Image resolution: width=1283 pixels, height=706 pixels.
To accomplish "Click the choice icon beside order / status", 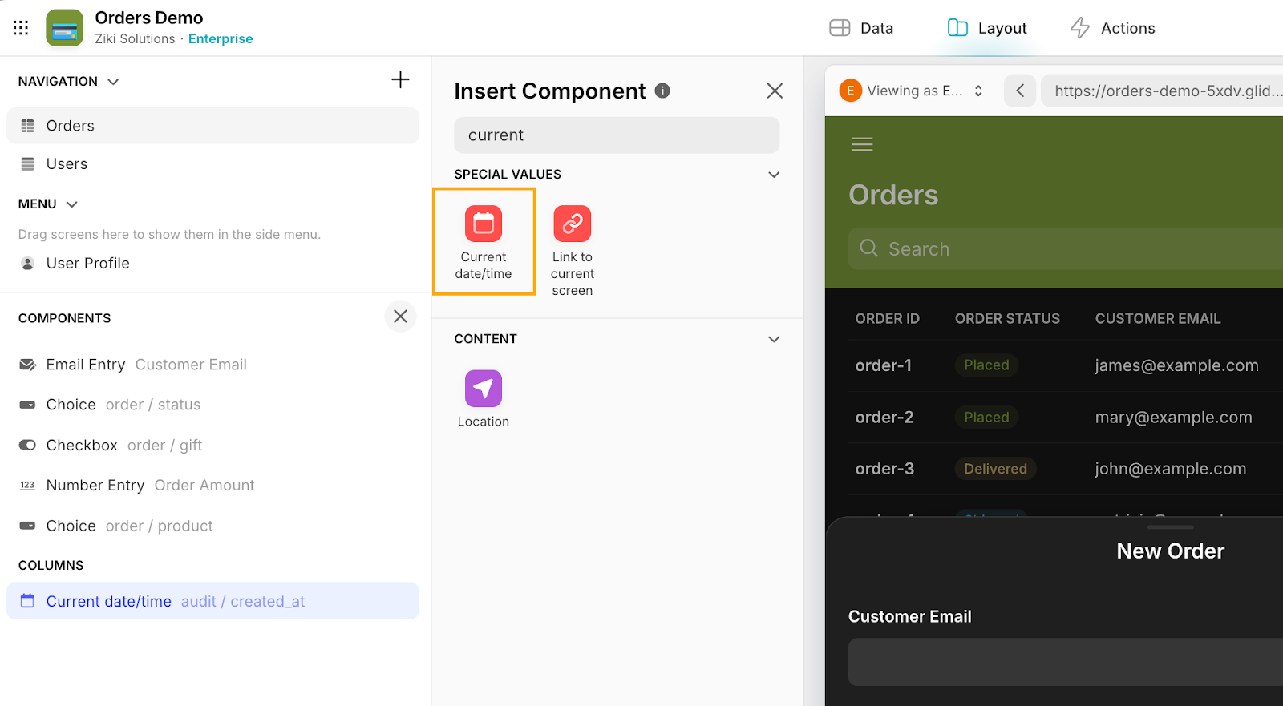I will click(x=27, y=405).
